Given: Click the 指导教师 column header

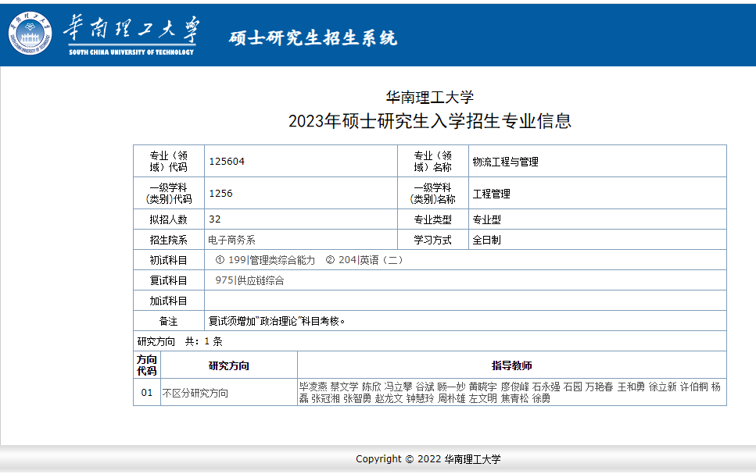Looking at the screenshot, I should [x=512, y=365].
